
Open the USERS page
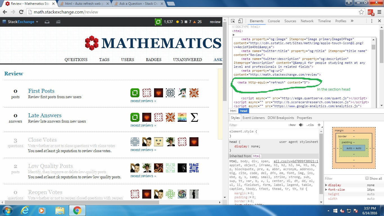[x=128, y=60]
